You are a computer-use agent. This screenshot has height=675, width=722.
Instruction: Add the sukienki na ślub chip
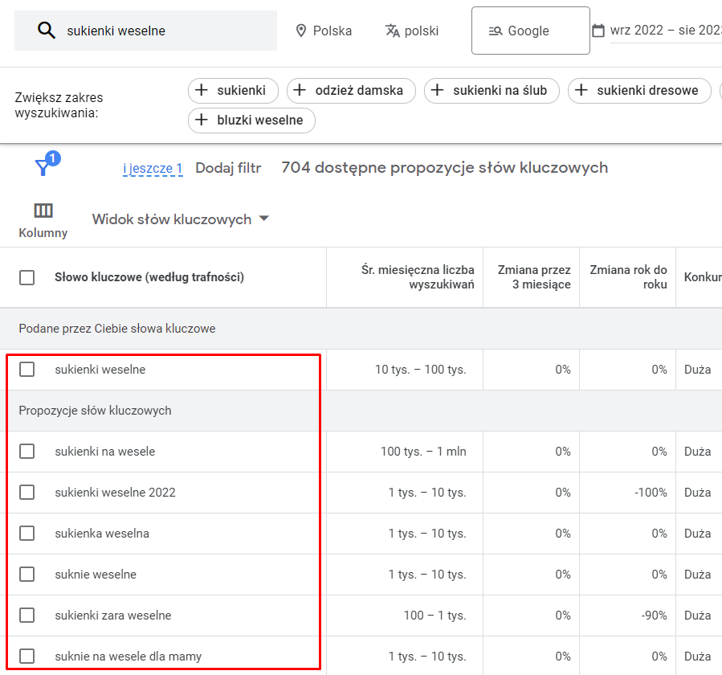(x=492, y=90)
